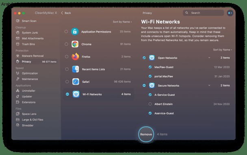Uncheck the portal.MacPaw network
This screenshot has height=155, width=247.
pos(150,76)
